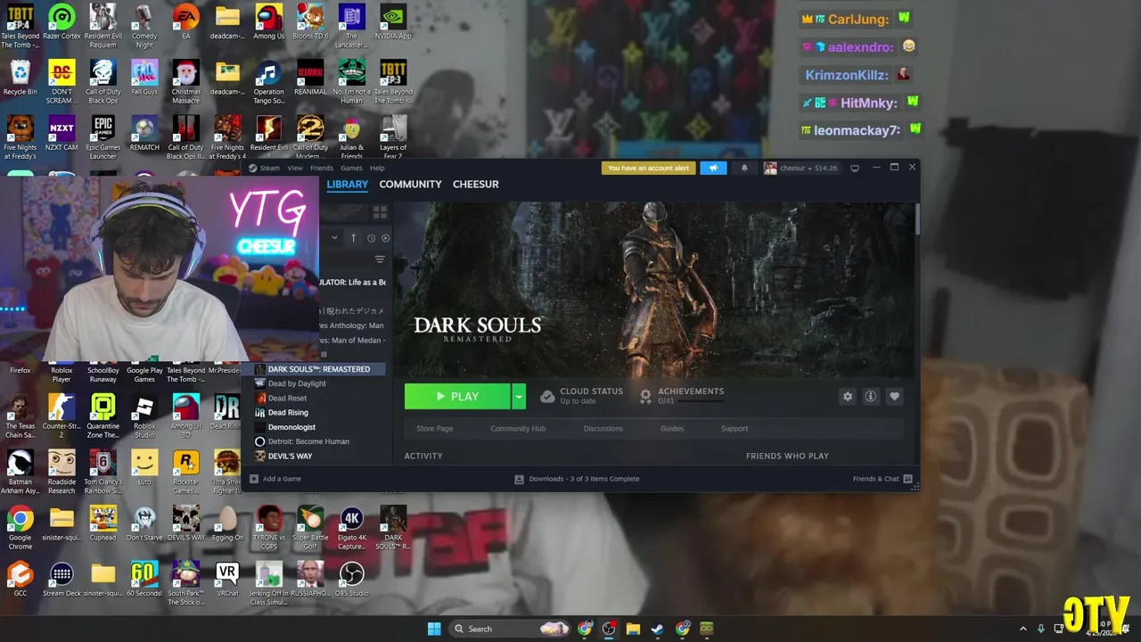Click the NZXT CAM desktop icon
This screenshot has width=1141, height=642.
pyautogui.click(x=62, y=134)
